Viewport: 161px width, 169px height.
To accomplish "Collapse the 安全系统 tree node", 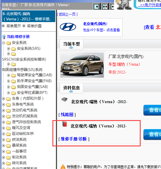I will 3,43.
